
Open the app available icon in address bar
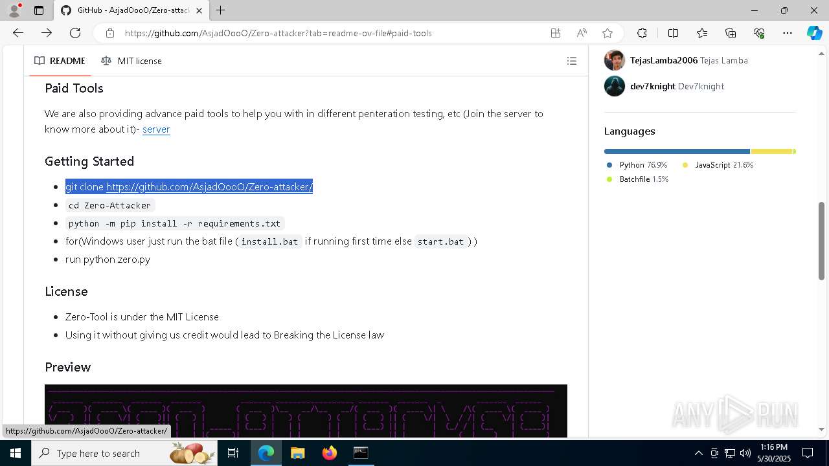click(556, 33)
